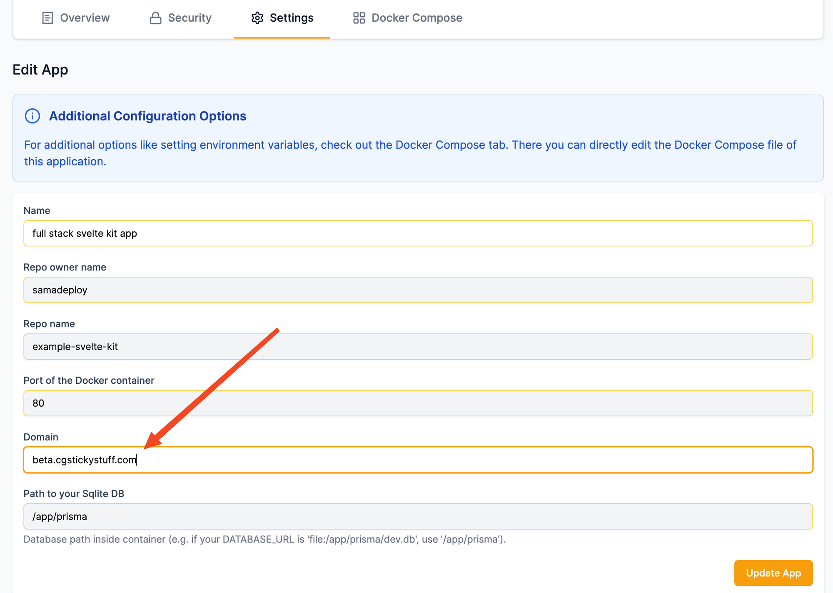This screenshot has height=593, width=833.
Task: Focus the Name input field
Action: 418,233
